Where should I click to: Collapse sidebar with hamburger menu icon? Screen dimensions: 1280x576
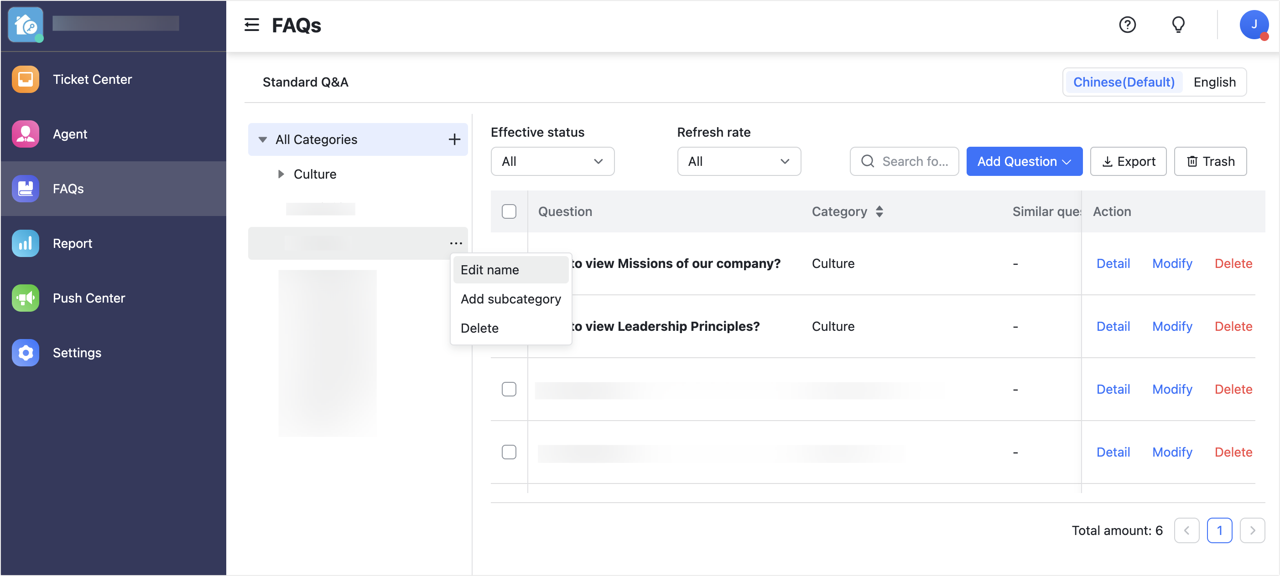251,25
